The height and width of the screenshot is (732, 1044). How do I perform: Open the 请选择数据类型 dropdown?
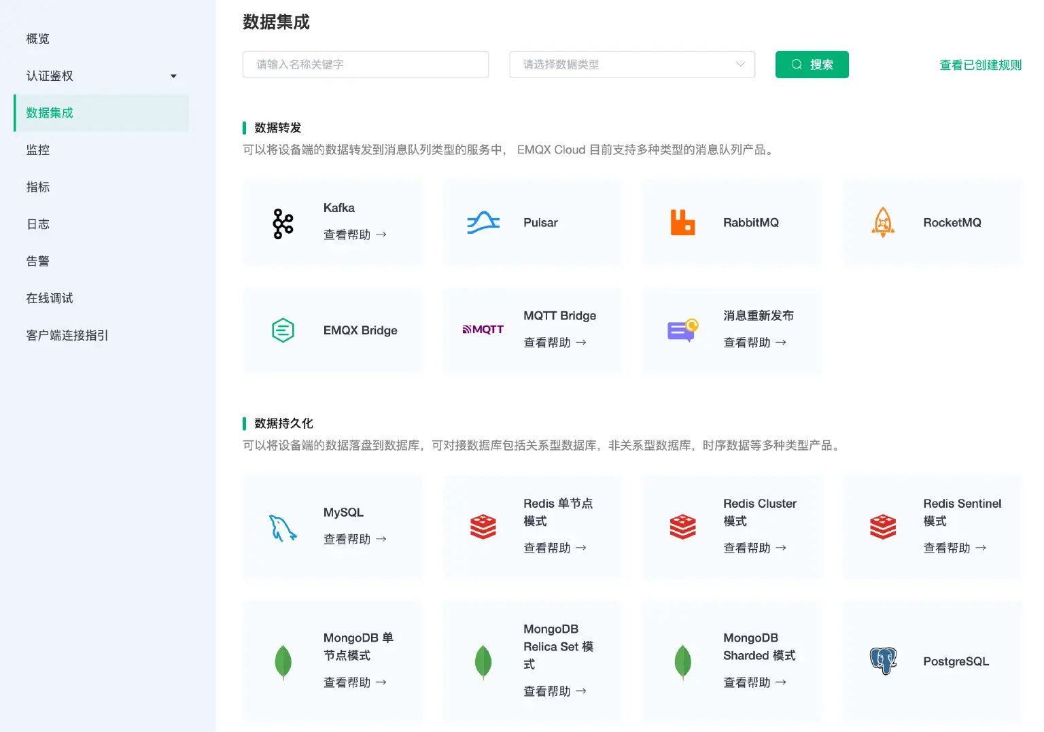(631, 64)
